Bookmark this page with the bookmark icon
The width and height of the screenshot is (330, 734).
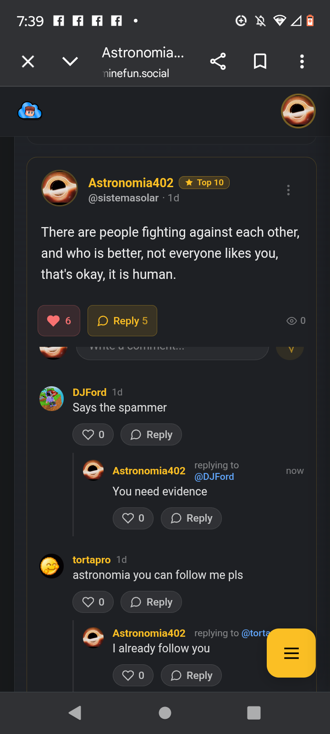tap(260, 61)
